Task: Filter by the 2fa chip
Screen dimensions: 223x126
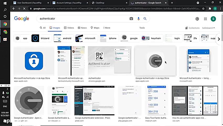Action: (192, 38)
